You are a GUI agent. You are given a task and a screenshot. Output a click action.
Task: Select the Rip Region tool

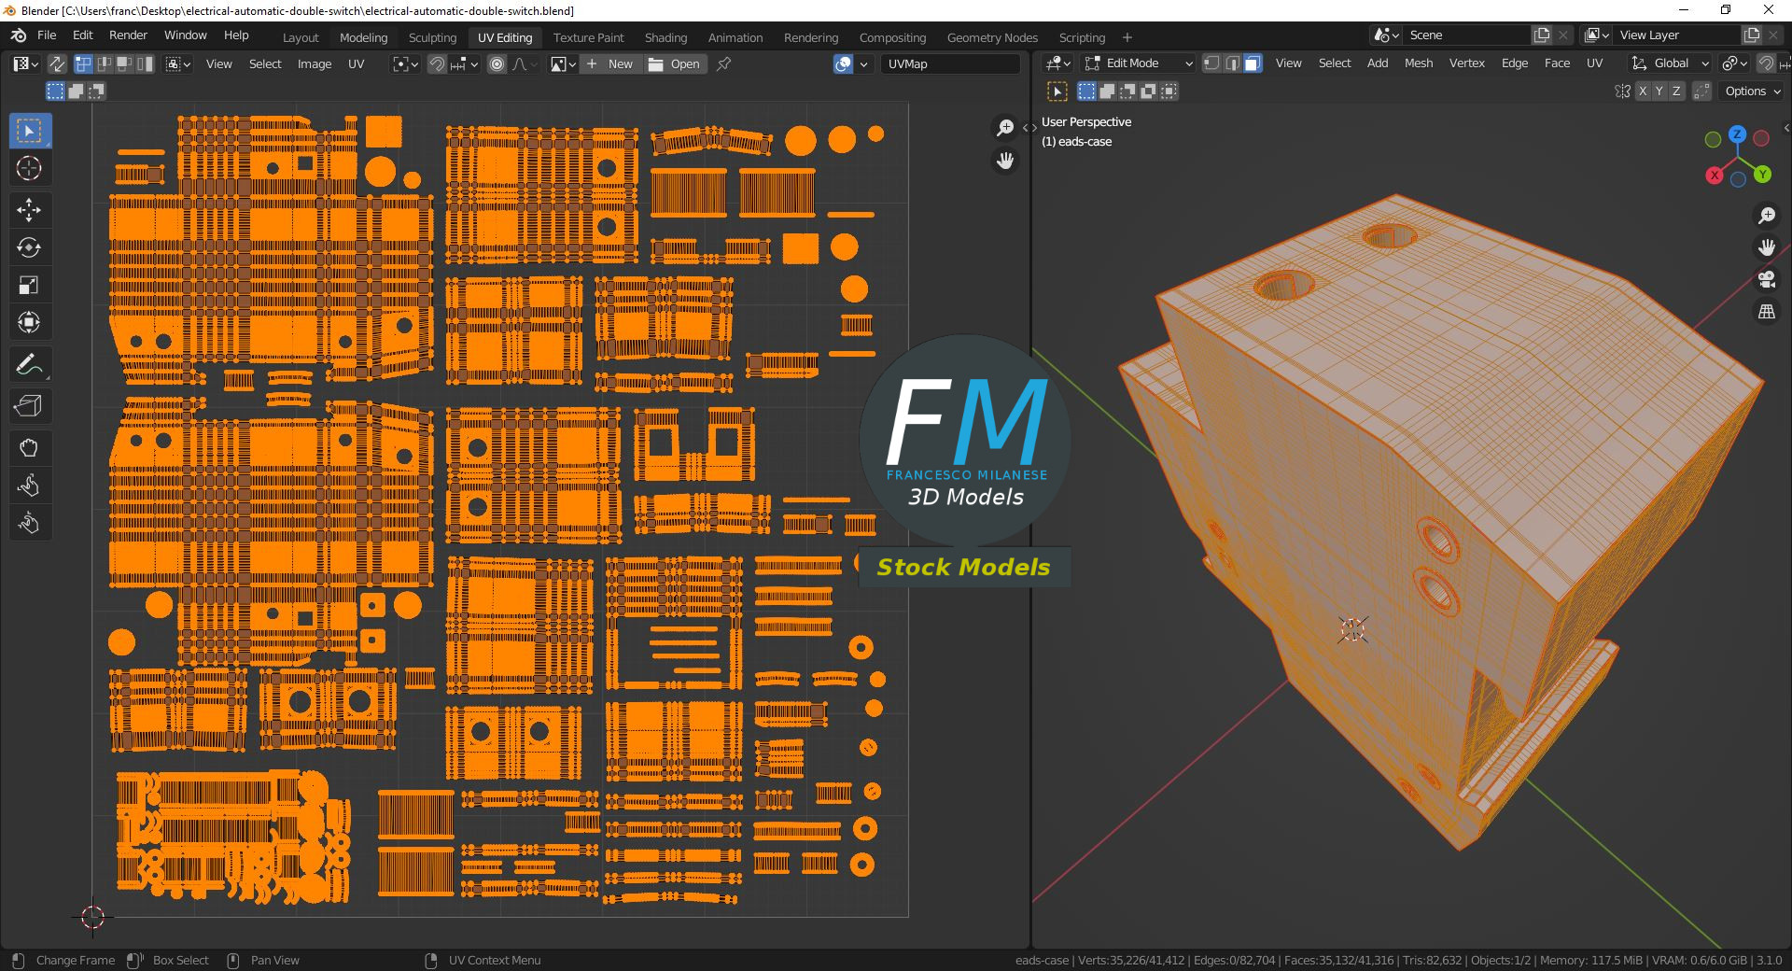pos(30,406)
